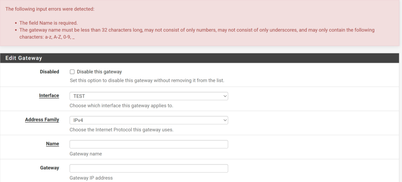Open the Address Family dropdown showing IPv4
Viewport: 402px width, 182px height.
coord(149,120)
